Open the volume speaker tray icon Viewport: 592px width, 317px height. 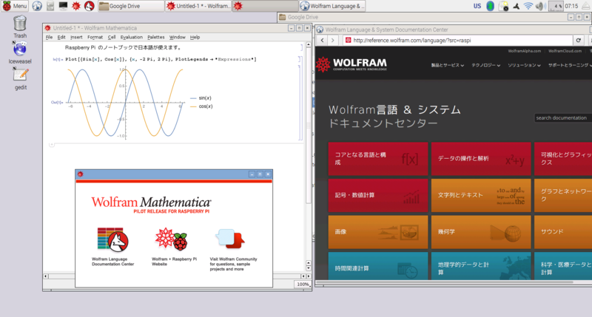click(x=541, y=6)
